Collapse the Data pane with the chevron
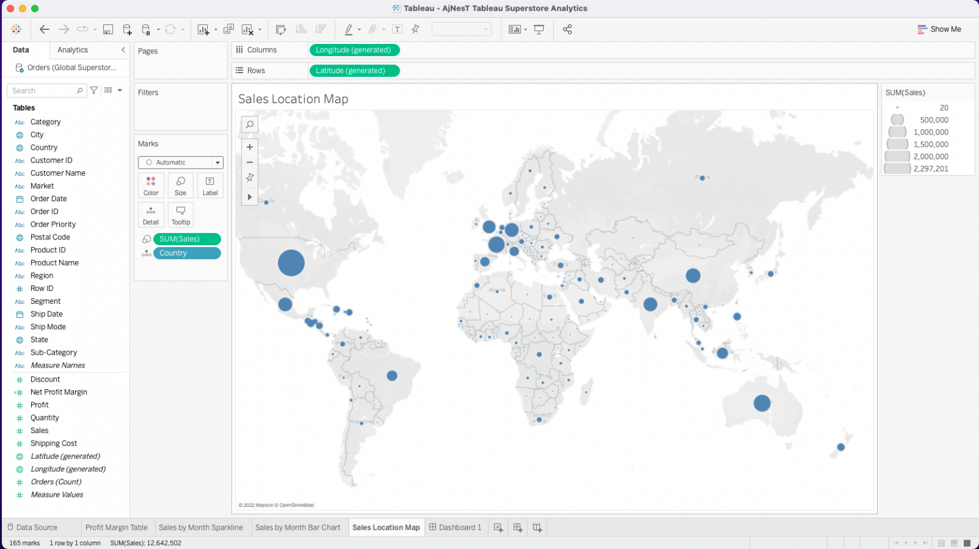The height and width of the screenshot is (549, 979). tap(123, 50)
